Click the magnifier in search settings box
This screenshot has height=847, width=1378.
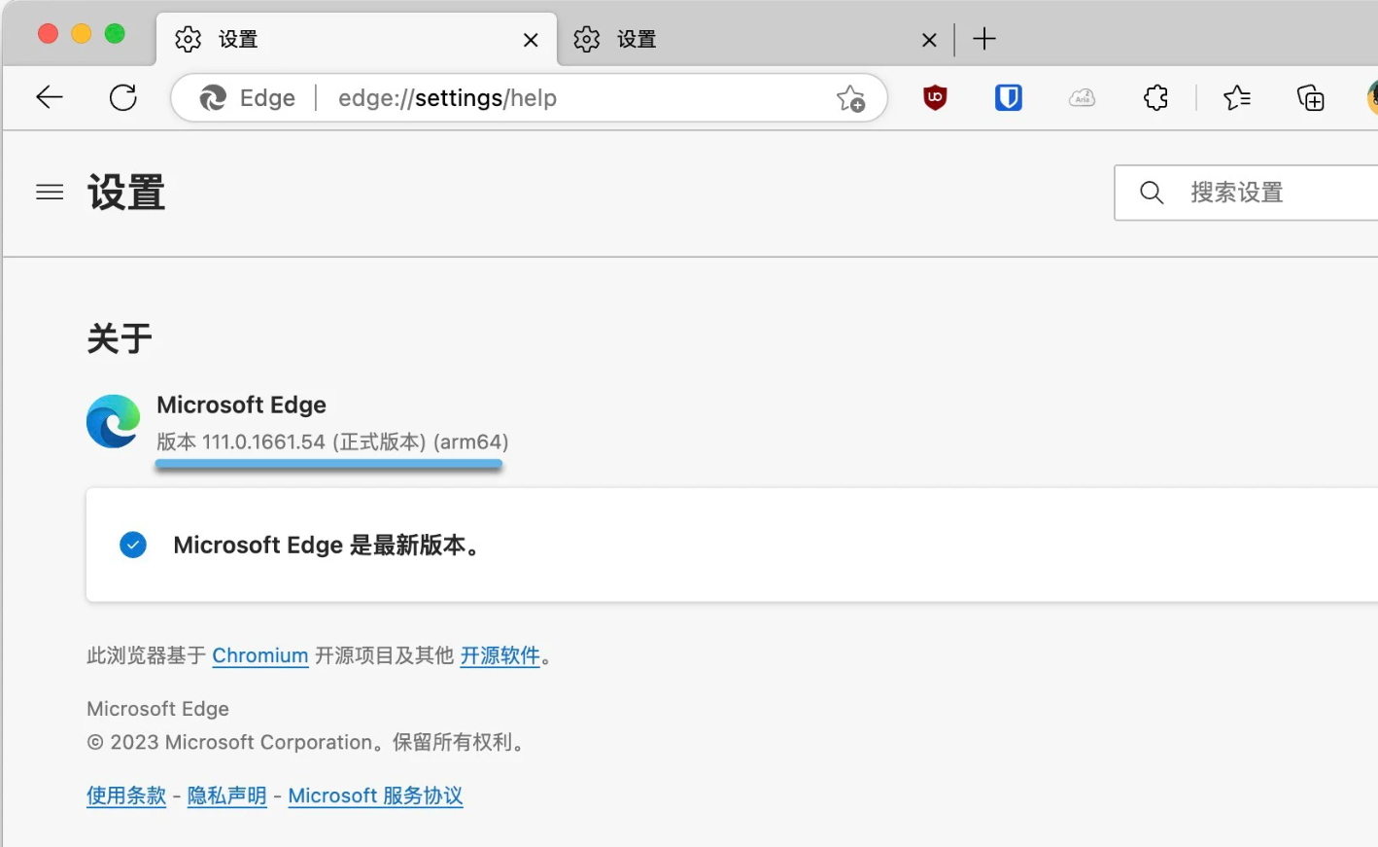tap(1152, 193)
